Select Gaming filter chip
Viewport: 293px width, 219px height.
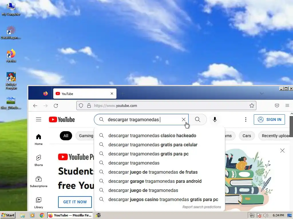point(85,136)
